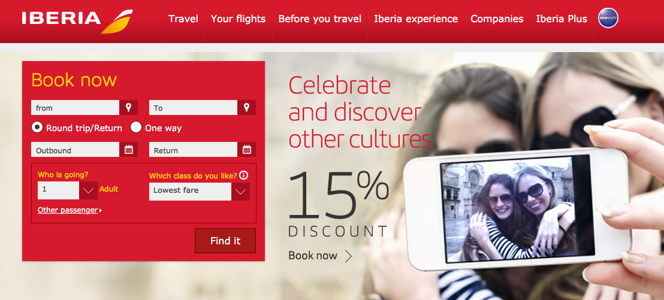This screenshot has height=300, width=664.
Task: Click into the To destination field
Action: click(x=193, y=107)
